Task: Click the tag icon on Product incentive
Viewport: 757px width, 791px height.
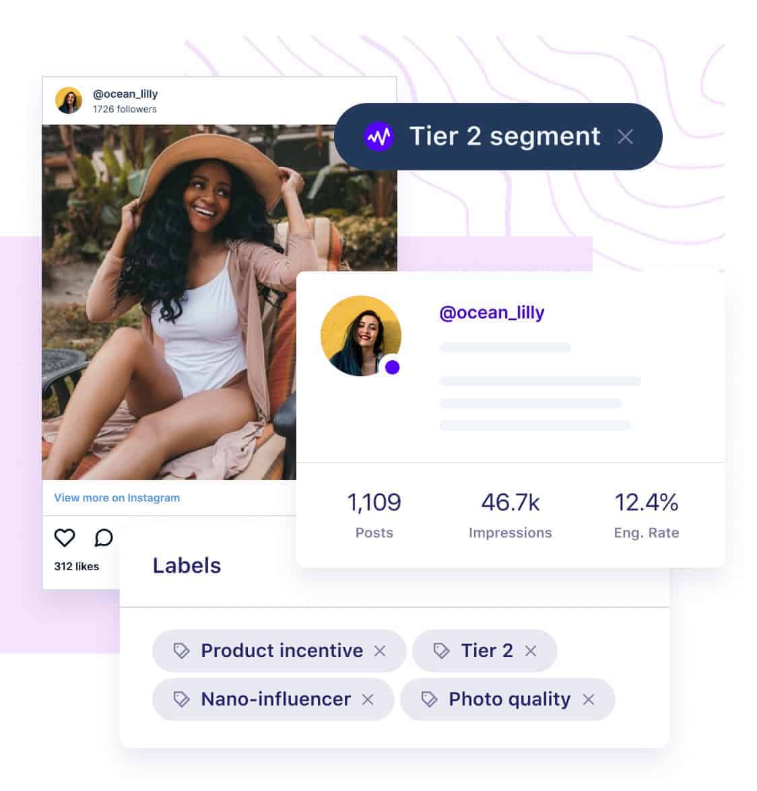Action: [181, 651]
